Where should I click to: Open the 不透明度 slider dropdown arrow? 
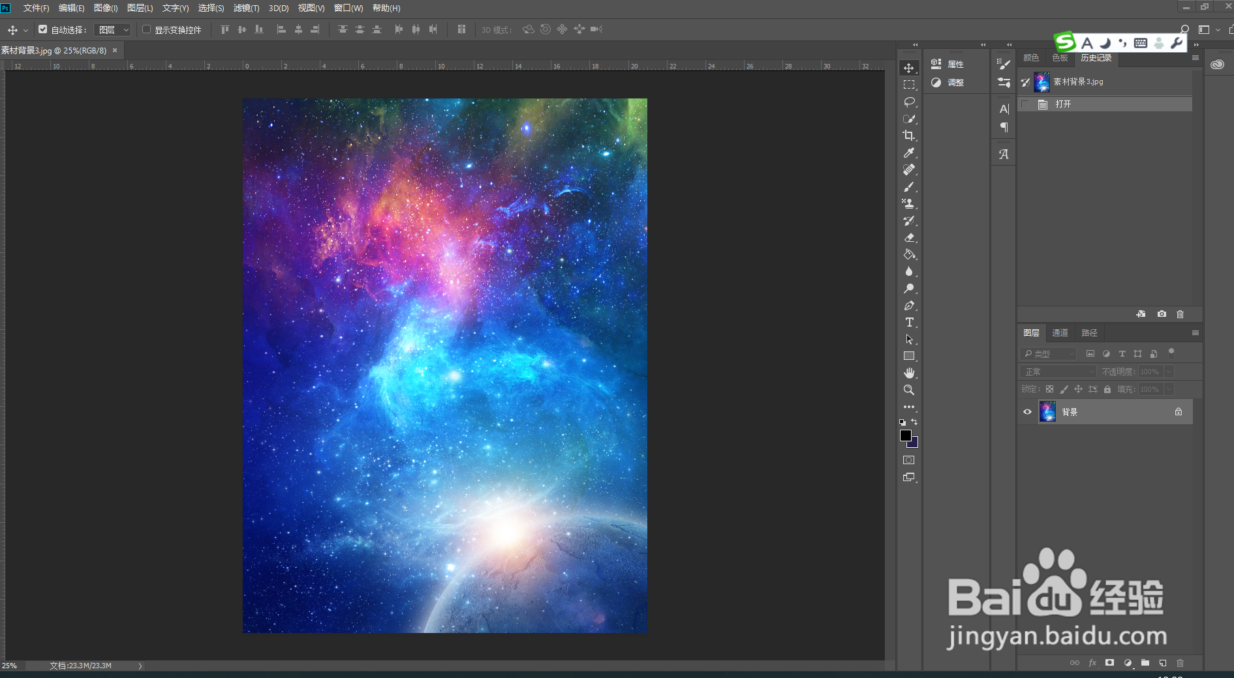click(x=1169, y=372)
